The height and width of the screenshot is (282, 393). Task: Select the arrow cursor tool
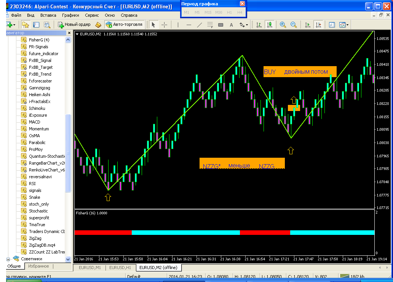153,25
